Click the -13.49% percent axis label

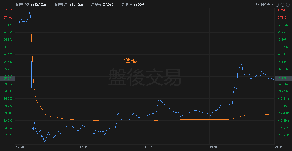[x=283, y=120]
